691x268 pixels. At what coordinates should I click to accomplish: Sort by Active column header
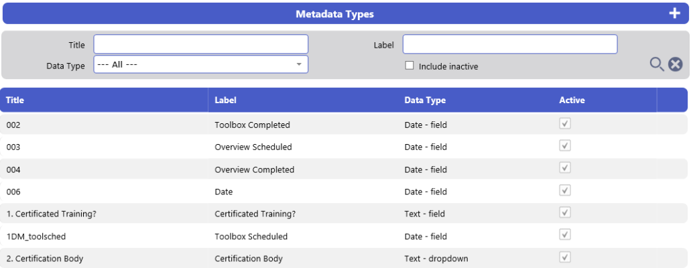coord(572,100)
